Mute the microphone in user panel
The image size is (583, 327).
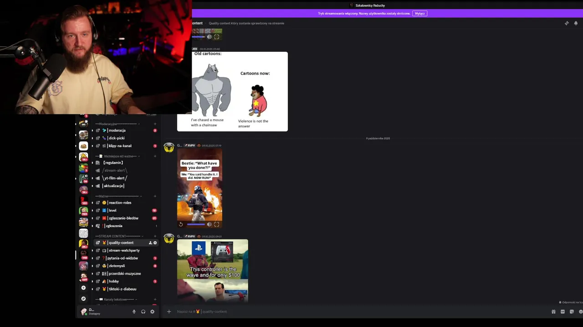pos(134,312)
